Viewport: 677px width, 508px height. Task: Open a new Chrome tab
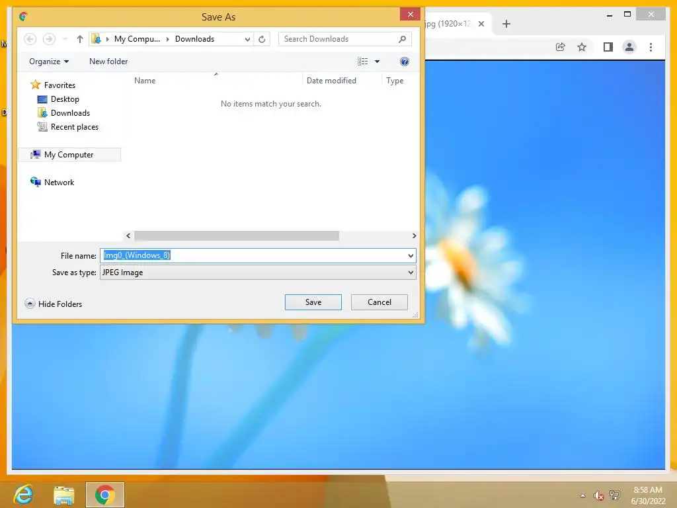point(506,24)
